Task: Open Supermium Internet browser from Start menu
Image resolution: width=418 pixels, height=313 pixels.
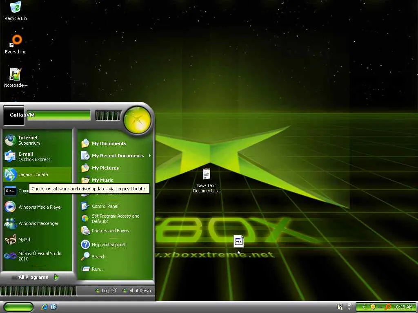Action: tap(37, 140)
